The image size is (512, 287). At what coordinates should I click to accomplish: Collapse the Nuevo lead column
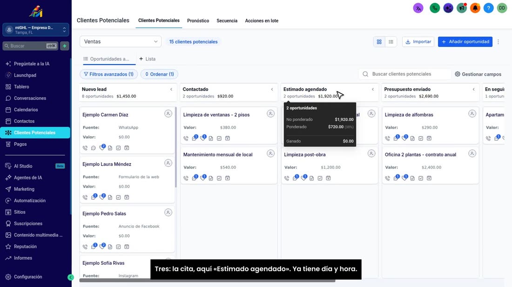click(x=171, y=89)
